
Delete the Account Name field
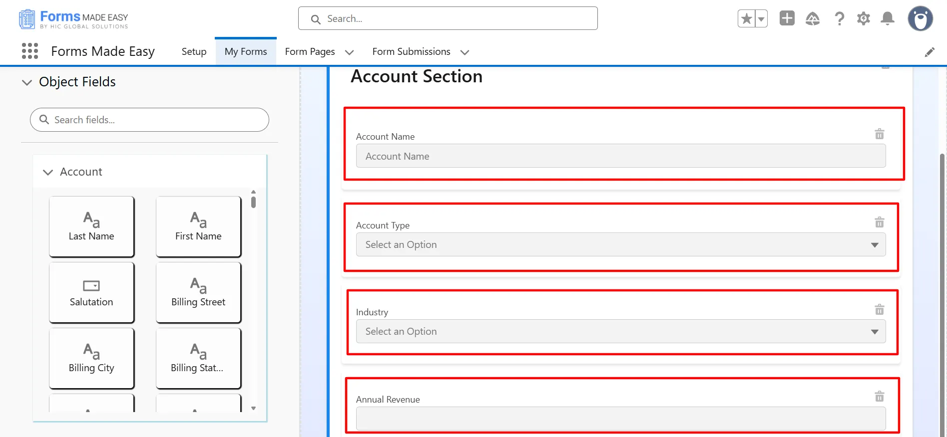[x=879, y=134]
